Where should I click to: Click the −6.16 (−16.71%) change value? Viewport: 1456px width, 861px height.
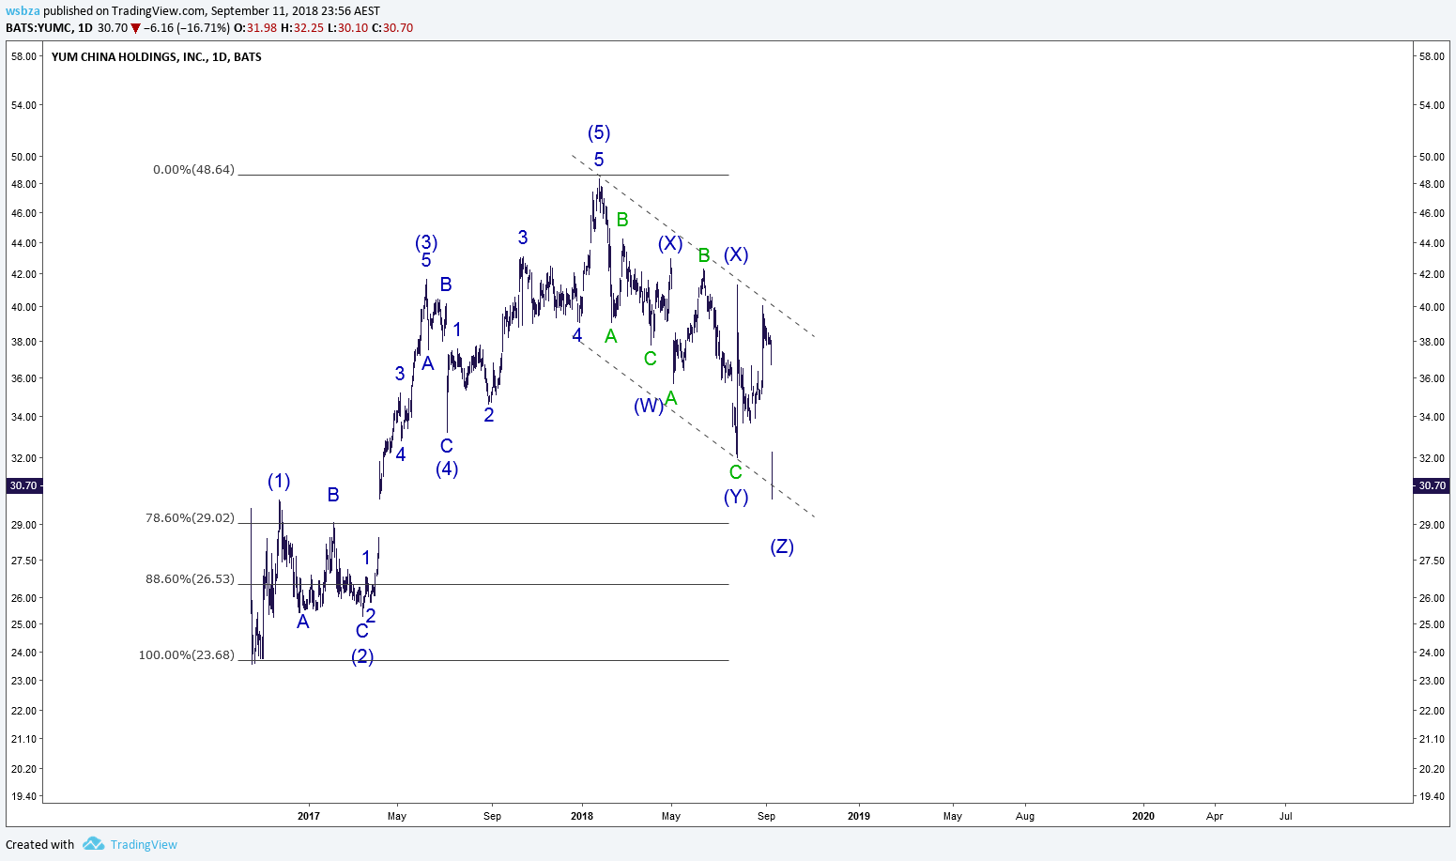(187, 28)
